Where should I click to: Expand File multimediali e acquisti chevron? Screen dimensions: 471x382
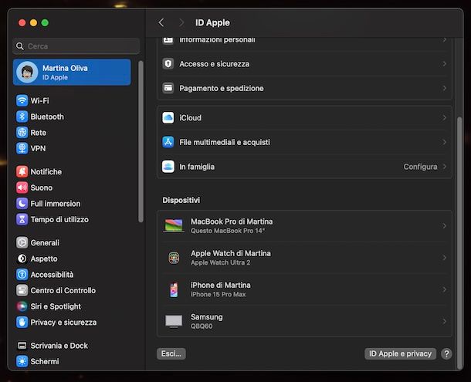pos(444,142)
